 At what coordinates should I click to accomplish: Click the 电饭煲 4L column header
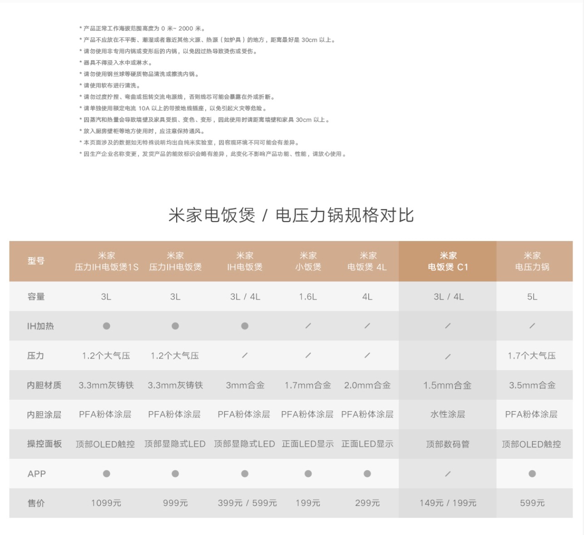(367, 261)
